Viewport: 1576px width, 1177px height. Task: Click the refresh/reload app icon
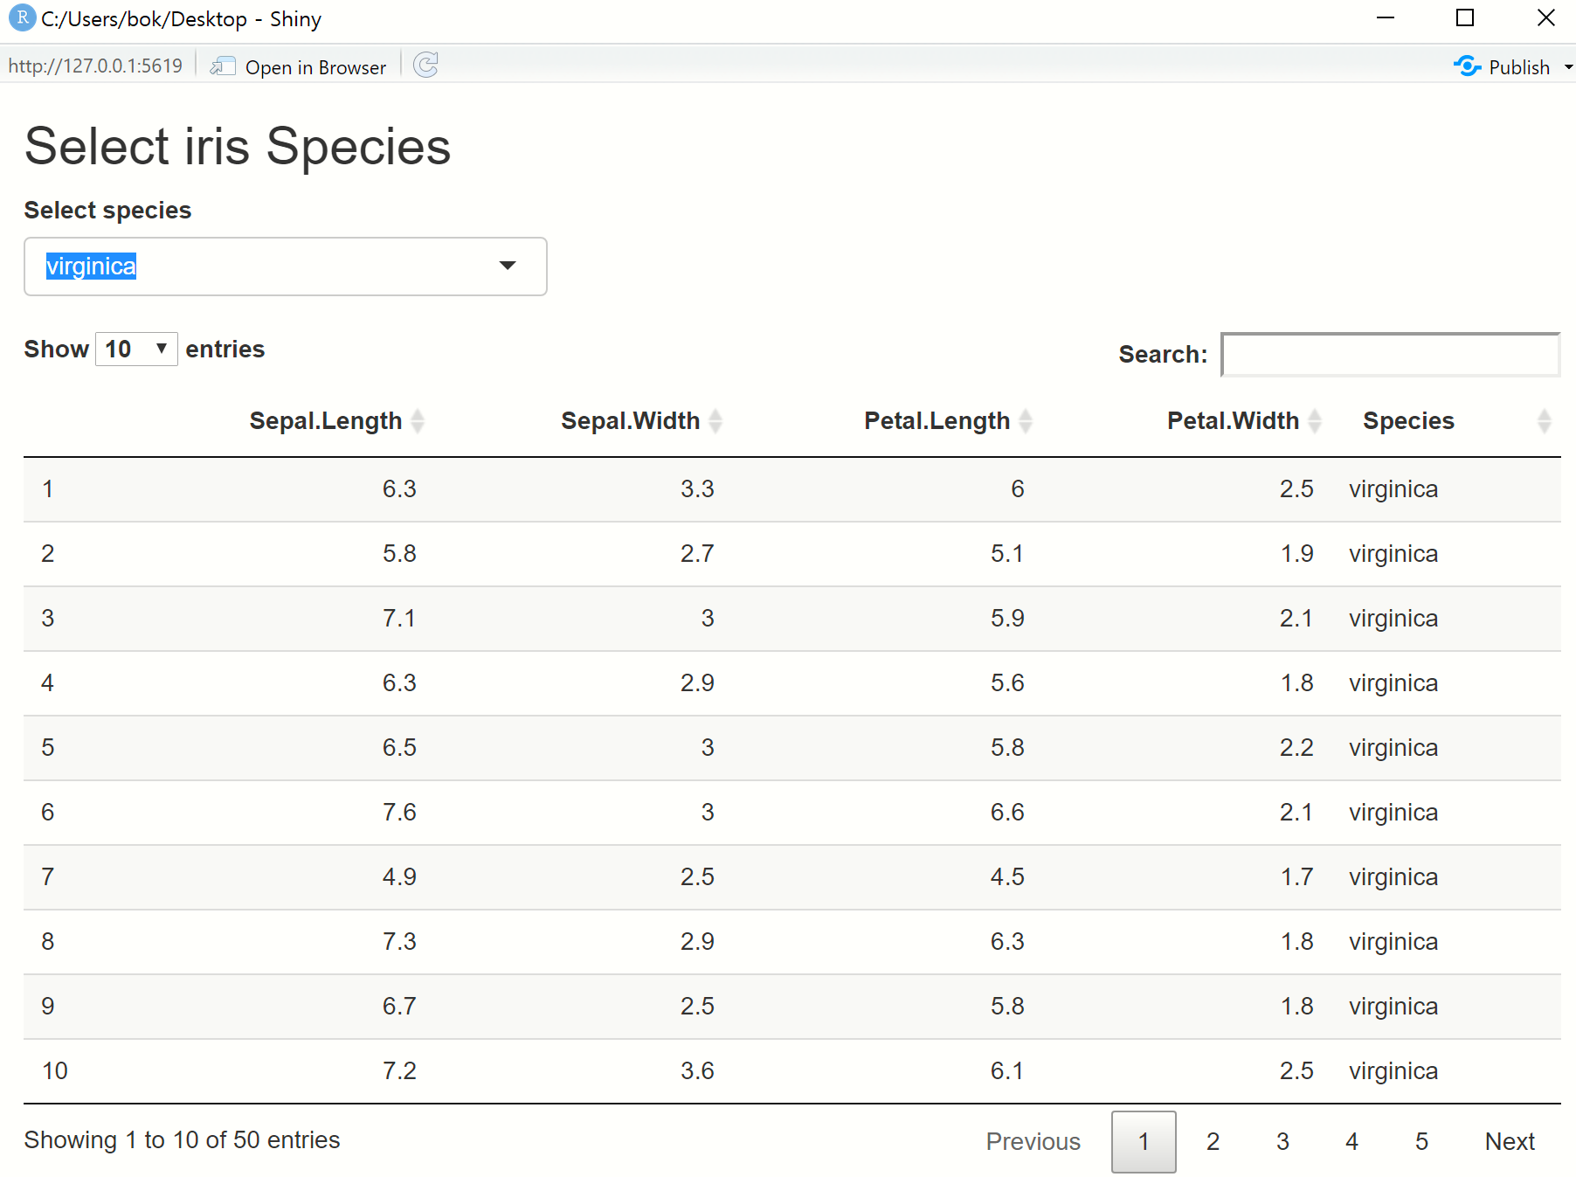tap(425, 66)
